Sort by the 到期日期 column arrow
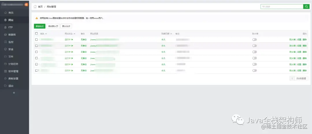The image size is (312, 134). pos(171,34)
